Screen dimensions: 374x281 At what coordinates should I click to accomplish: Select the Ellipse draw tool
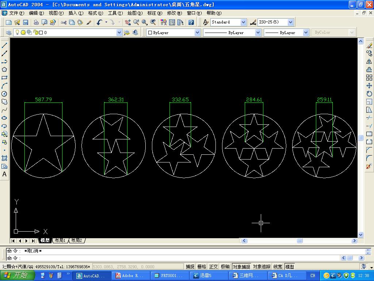pos(4,118)
